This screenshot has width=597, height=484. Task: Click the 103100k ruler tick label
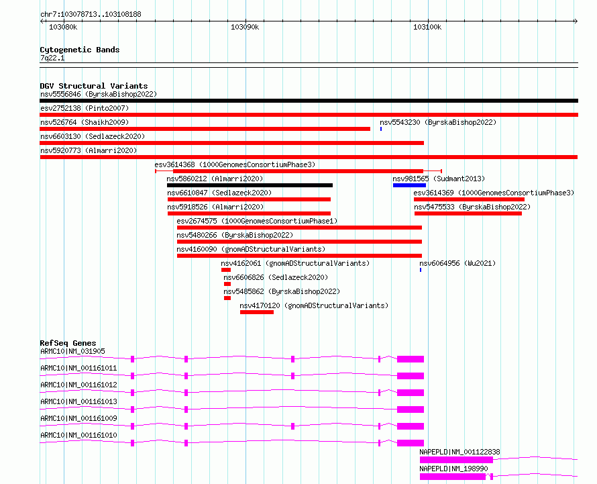427,27
